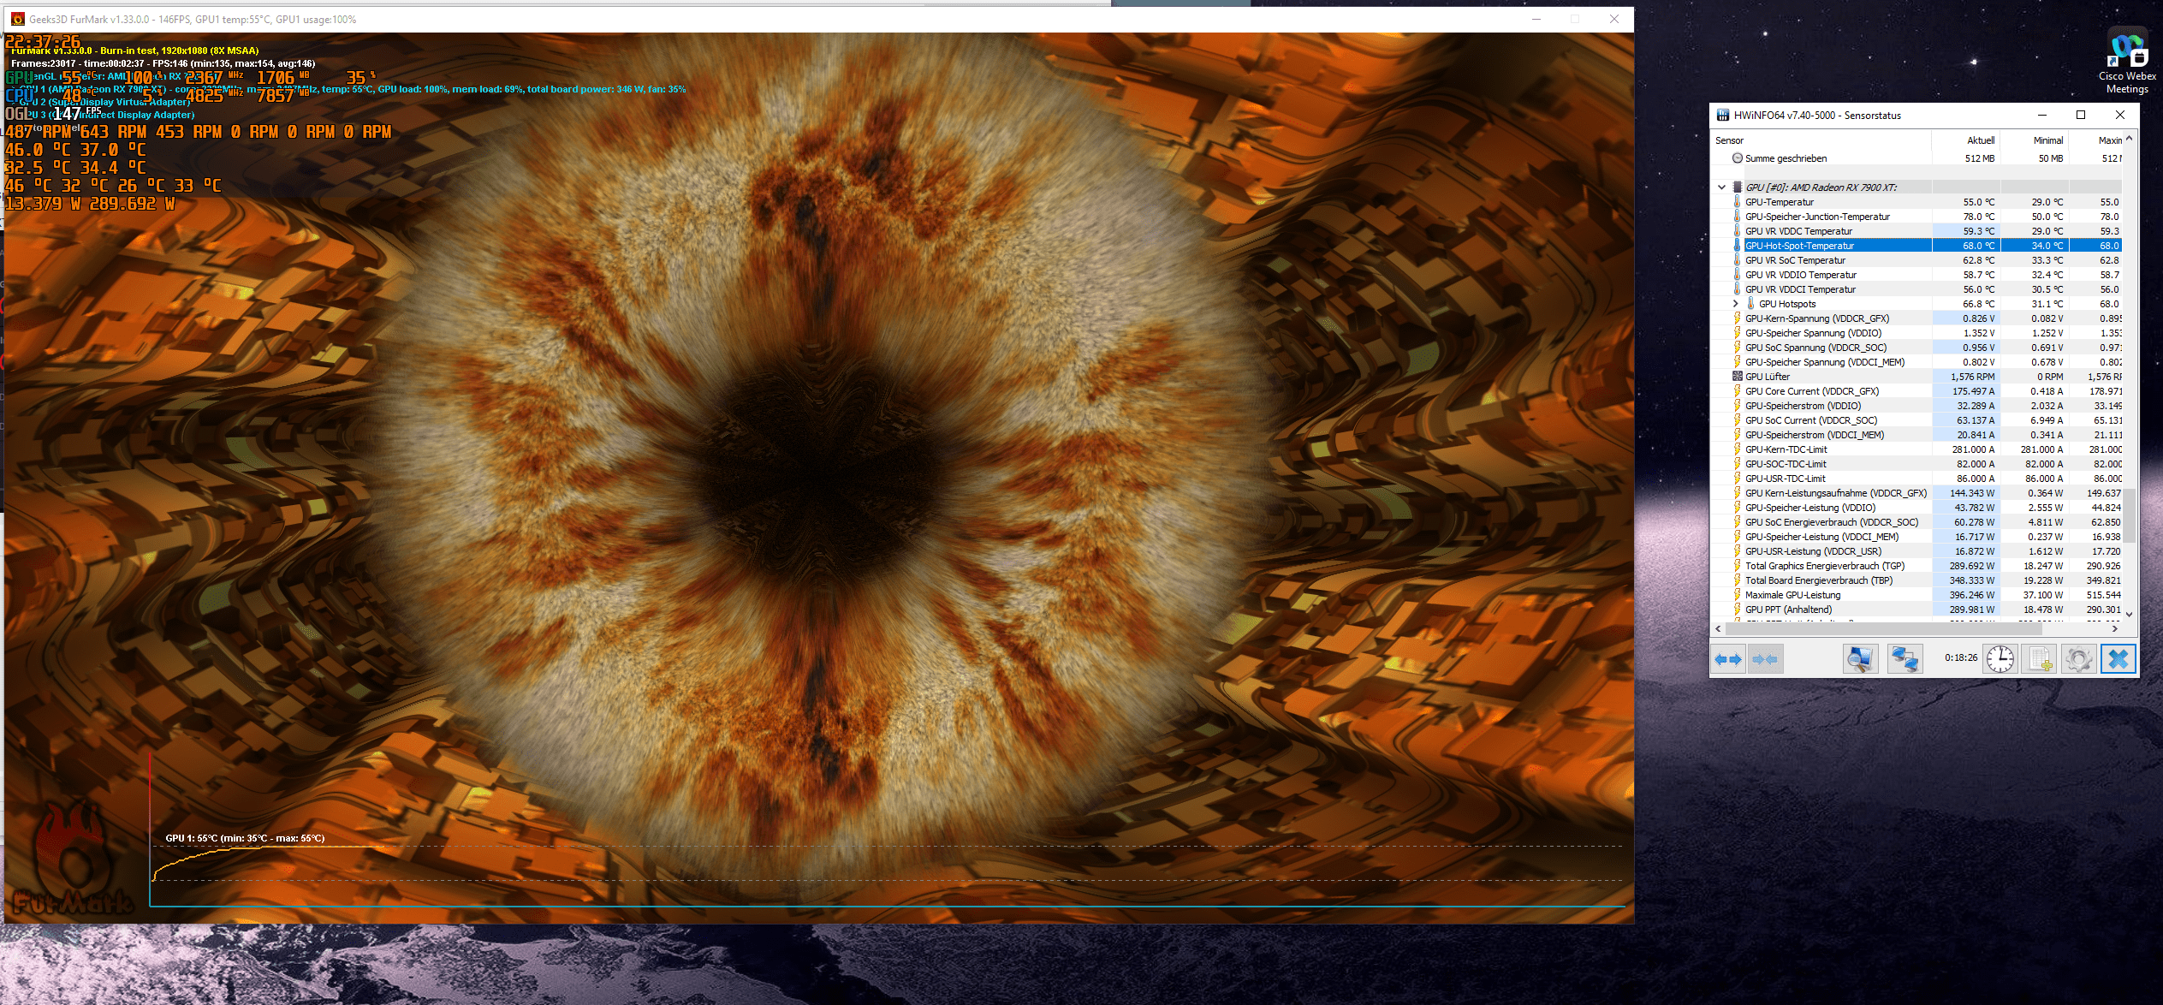
Task: Minimize the HWiNFO64 Sensorstatus window
Action: pyautogui.click(x=2041, y=115)
